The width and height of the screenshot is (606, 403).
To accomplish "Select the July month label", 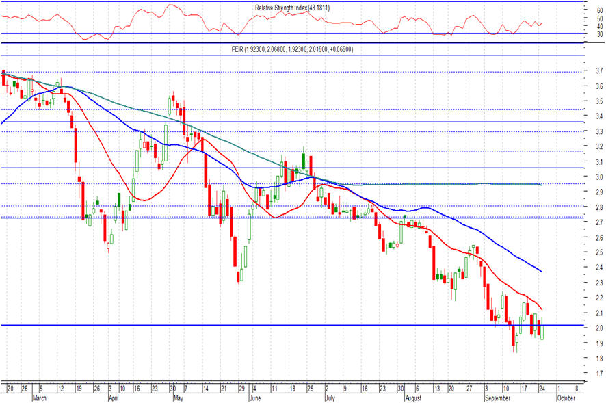I will click(330, 398).
